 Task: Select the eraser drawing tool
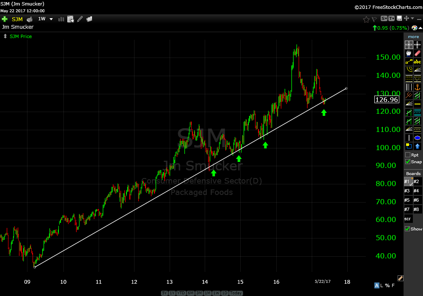pyautogui.click(x=418, y=53)
